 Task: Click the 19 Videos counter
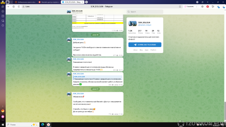coord(147,32)
